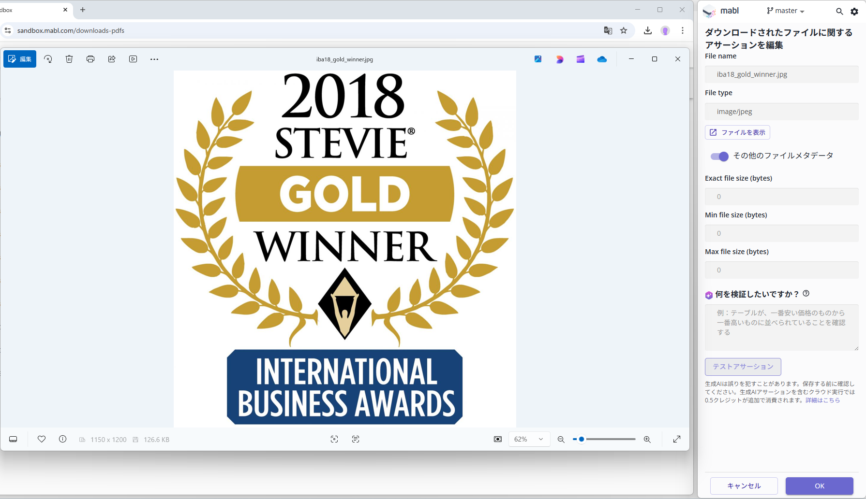
Task: Click the テストアサーション button
Action: point(743,367)
